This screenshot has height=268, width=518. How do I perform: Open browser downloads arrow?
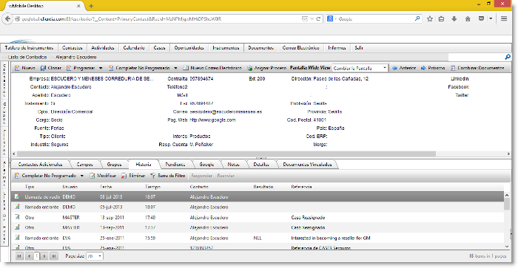[x=454, y=18]
